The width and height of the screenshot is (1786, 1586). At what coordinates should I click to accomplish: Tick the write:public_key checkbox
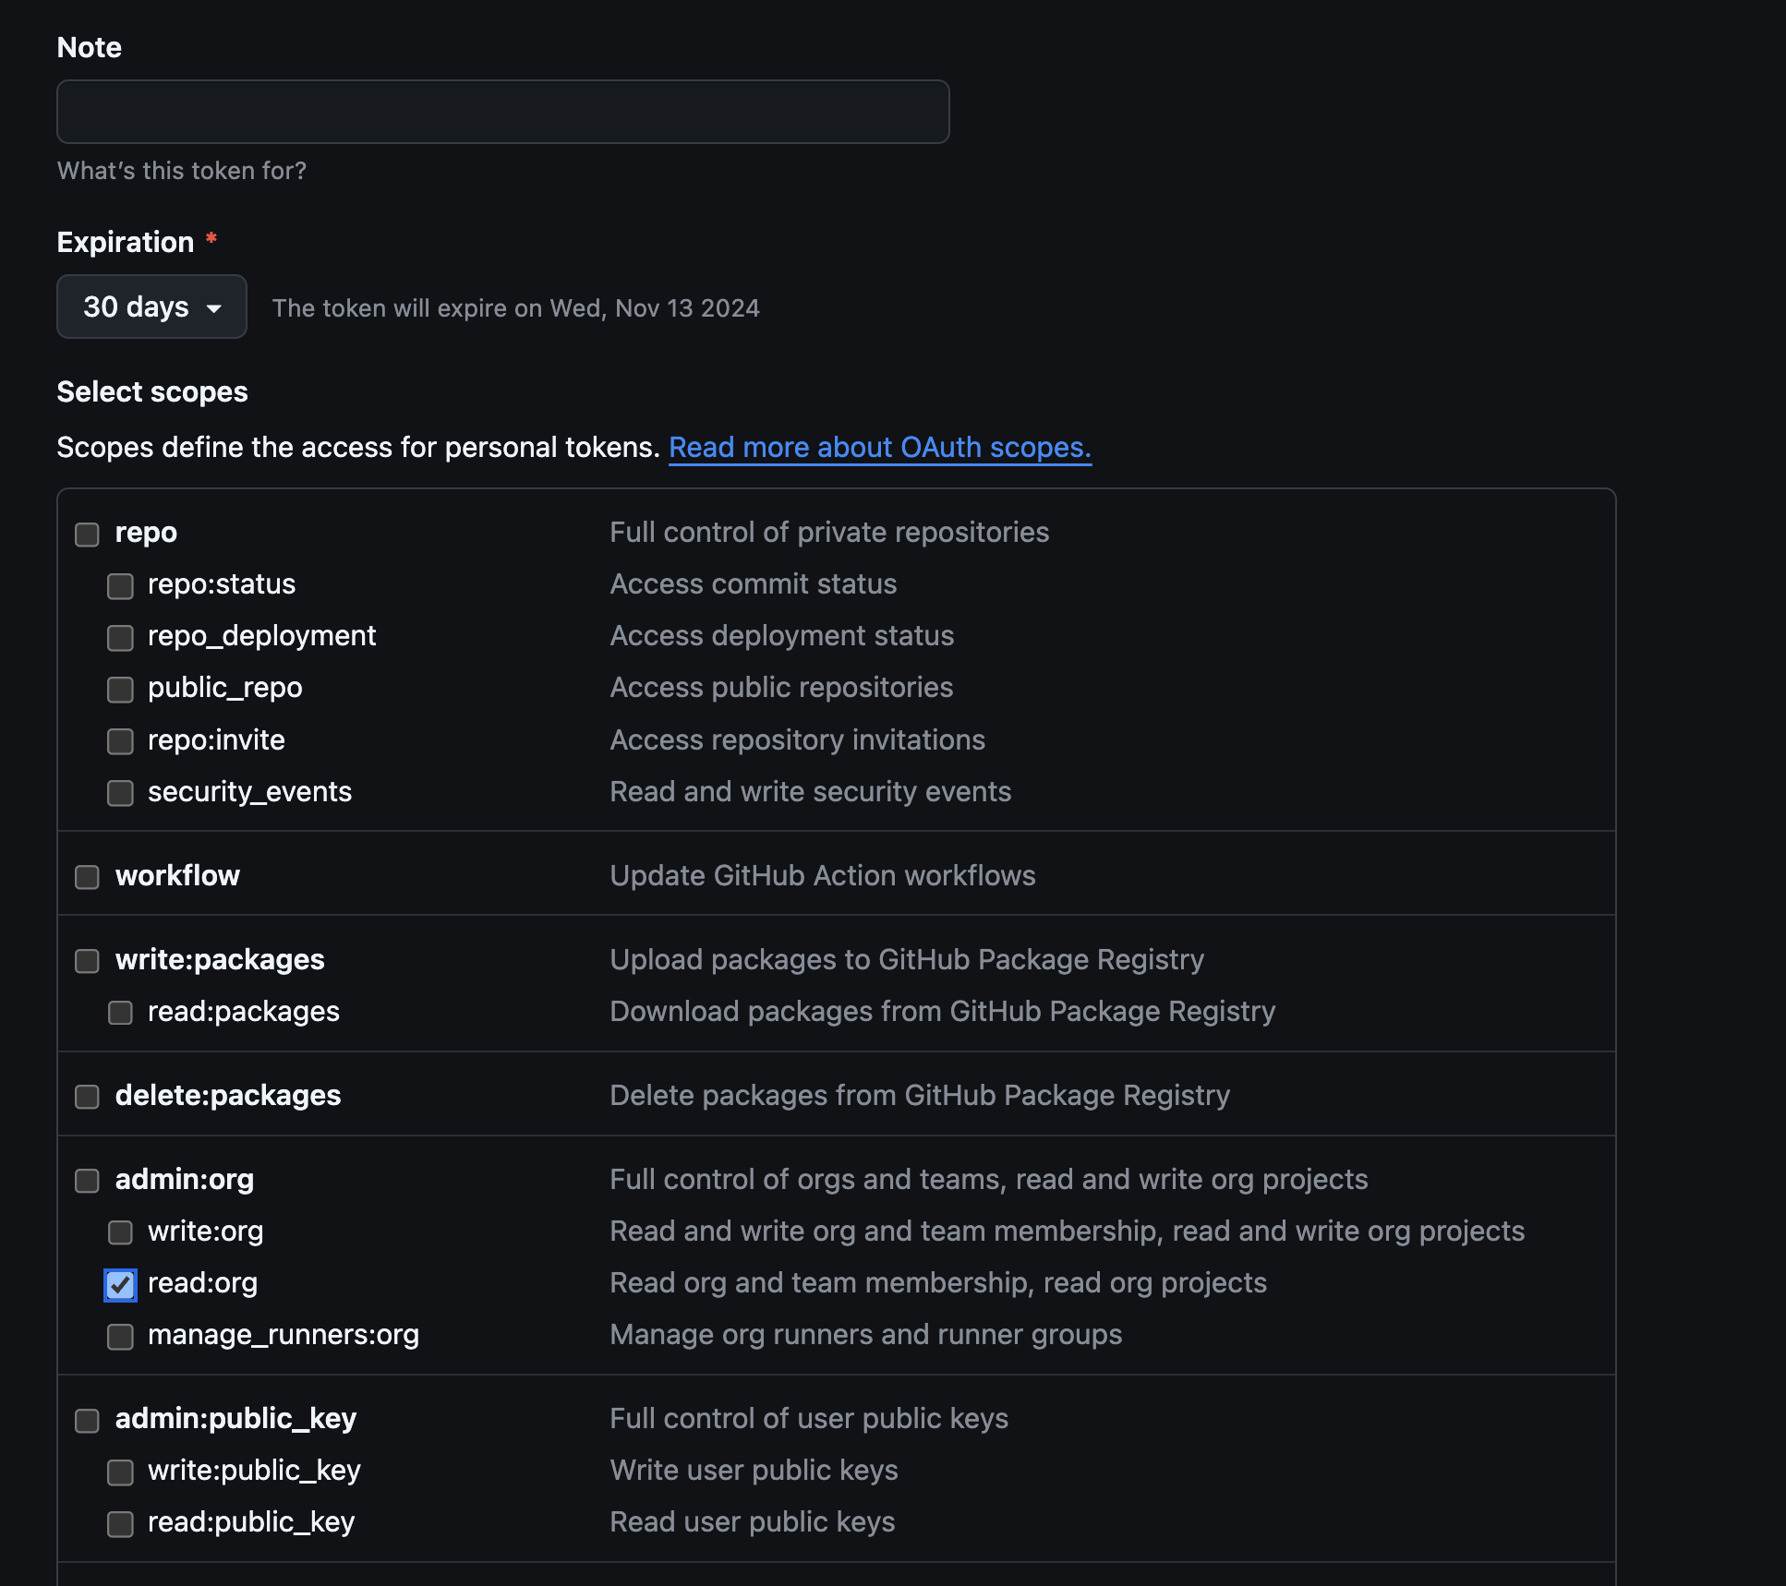pos(120,1472)
